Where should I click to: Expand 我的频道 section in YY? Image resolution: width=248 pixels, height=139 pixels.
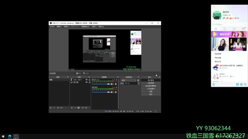pos(218,54)
